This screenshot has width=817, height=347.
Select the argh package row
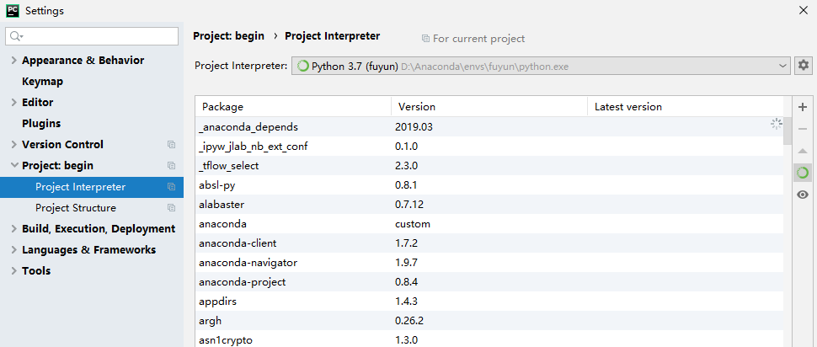tap(489, 321)
